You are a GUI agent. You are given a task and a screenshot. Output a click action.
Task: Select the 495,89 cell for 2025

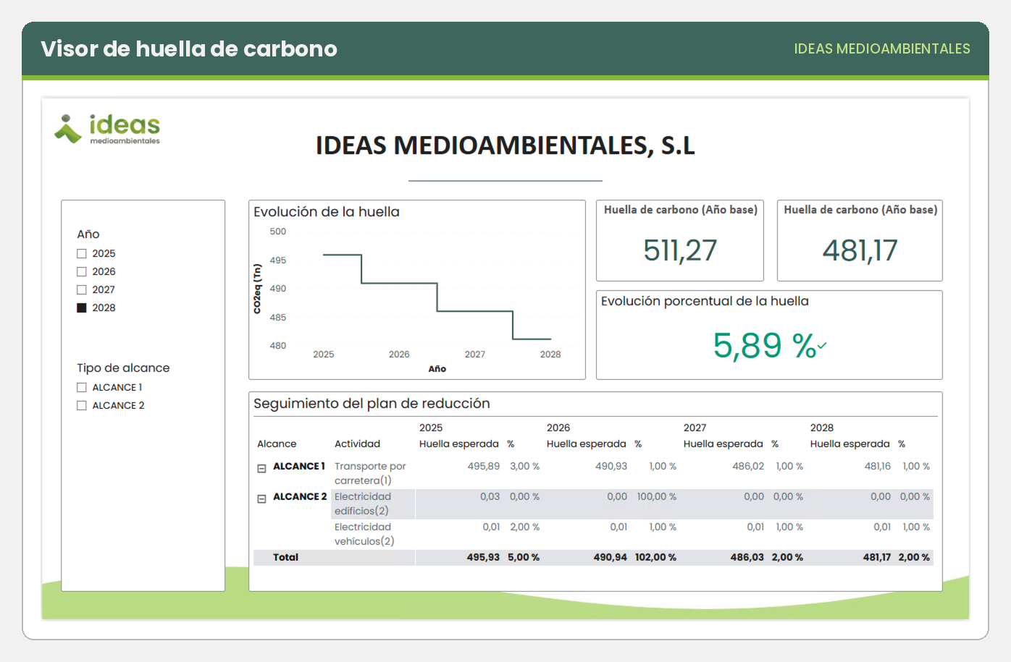484,466
